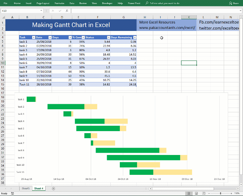Switch to Page Break Preview icon
Viewport: 243px width, 196px height.
coord(204,193)
